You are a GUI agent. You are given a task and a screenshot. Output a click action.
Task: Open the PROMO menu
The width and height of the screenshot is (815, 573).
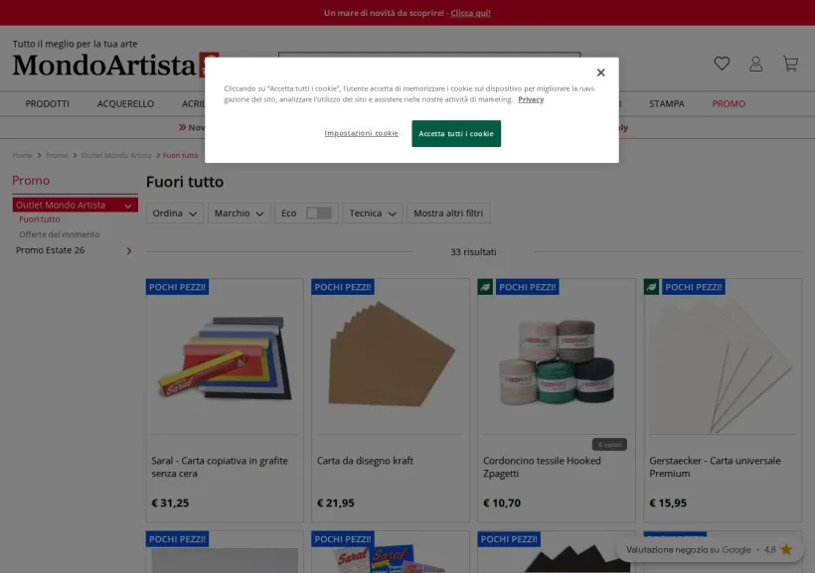pos(729,104)
